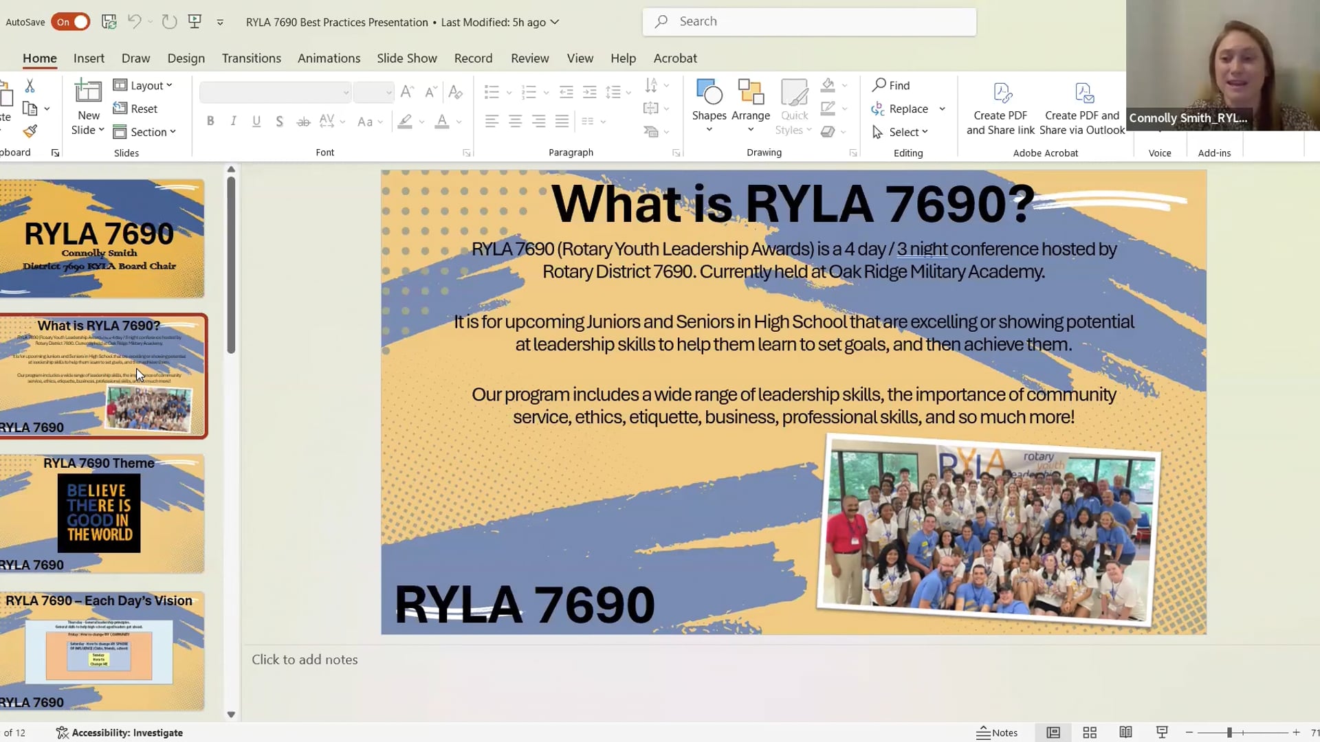Click the Redo icon in the title bar
This screenshot has width=1320, height=742.
pos(169,22)
